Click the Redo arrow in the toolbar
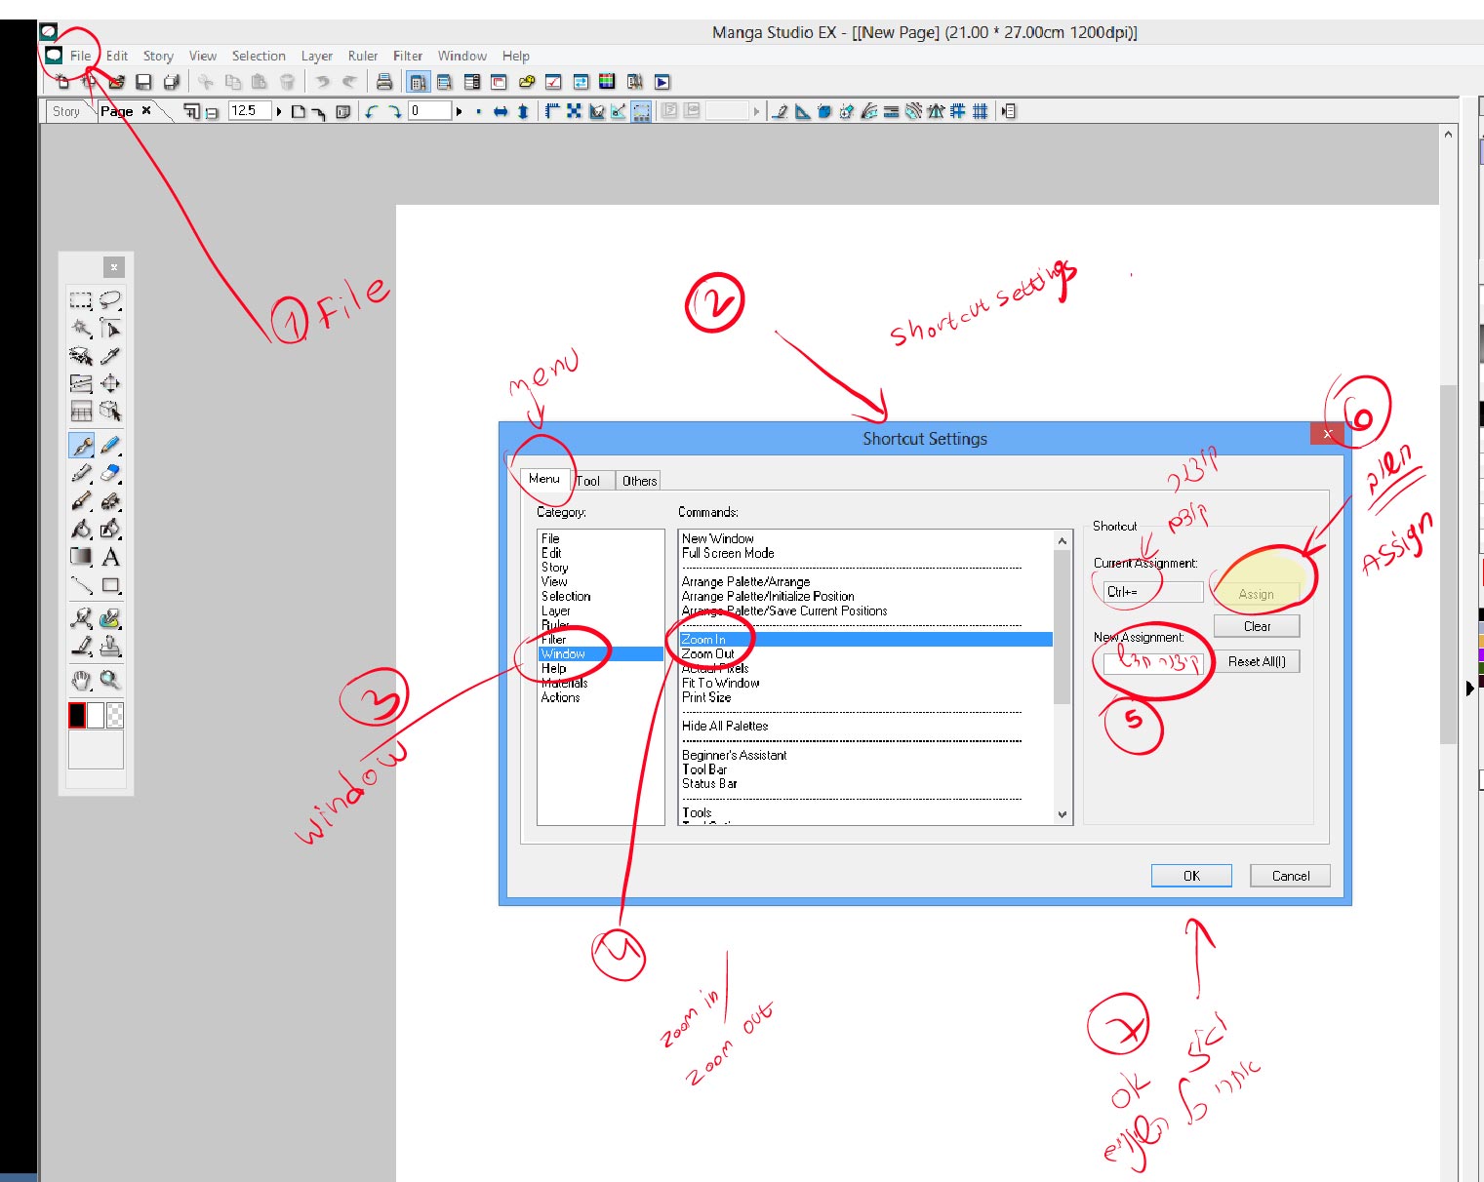This screenshot has height=1182, width=1484. coord(348,82)
